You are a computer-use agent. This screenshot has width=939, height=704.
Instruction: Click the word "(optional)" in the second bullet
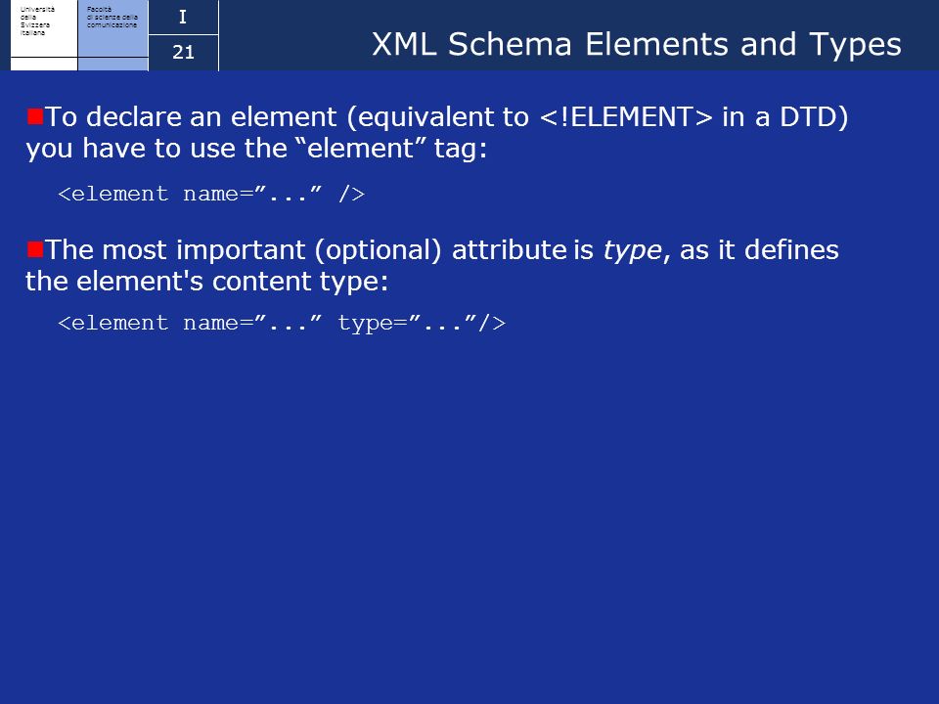point(379,250)
